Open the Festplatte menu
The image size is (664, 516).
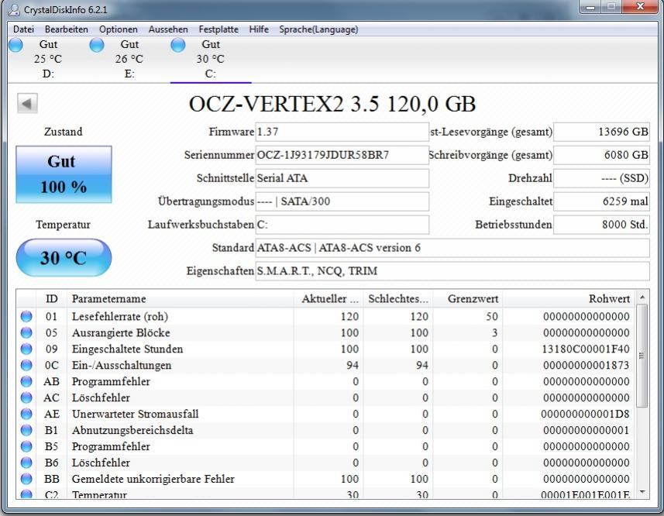tap(218, 29)
